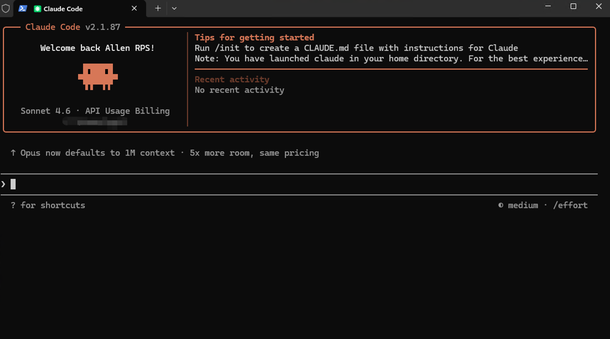This screenshot has width=610, height=339.
Task: Click the shield icon in title bar
Action: point(6,9)
